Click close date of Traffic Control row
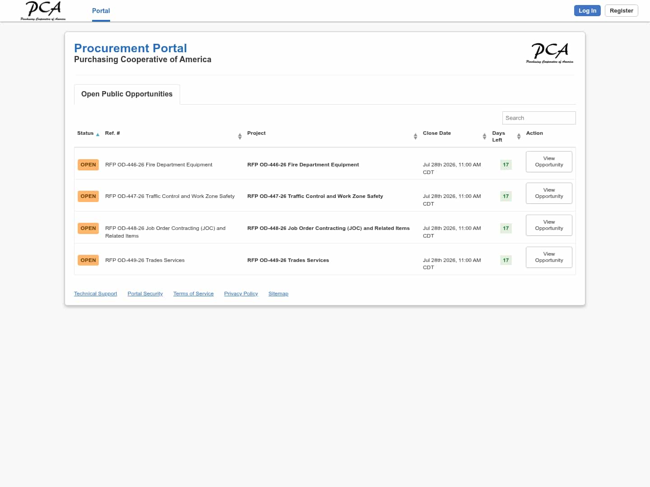 coord(452,200)
